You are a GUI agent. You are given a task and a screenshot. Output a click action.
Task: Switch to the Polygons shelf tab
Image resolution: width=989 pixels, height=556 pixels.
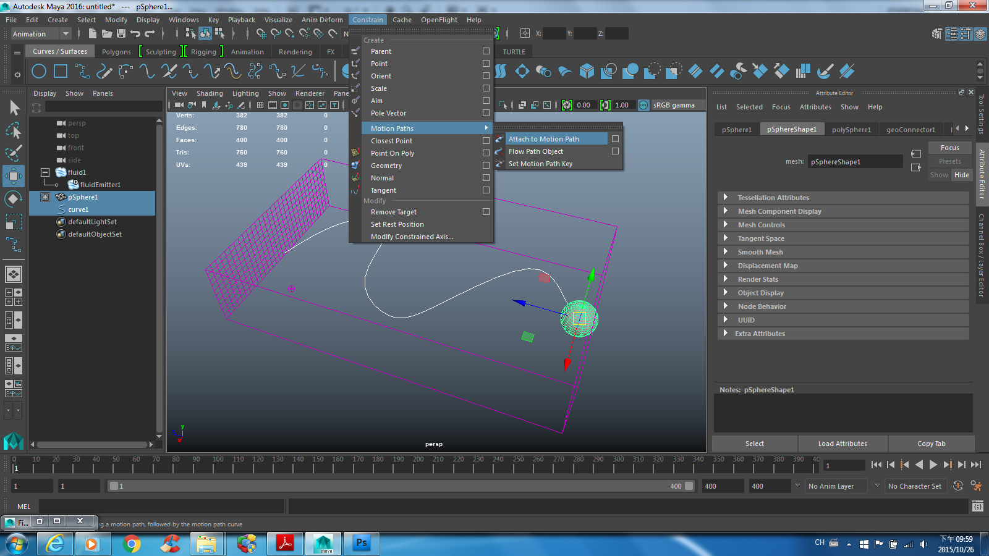116,52
